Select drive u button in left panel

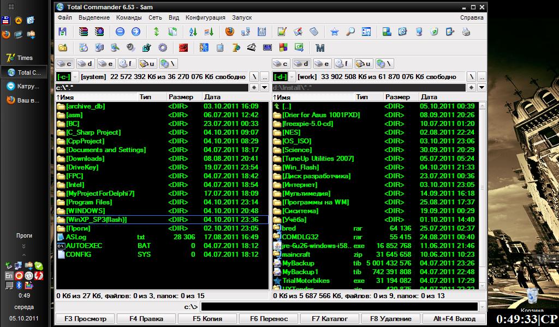point(148,64)
